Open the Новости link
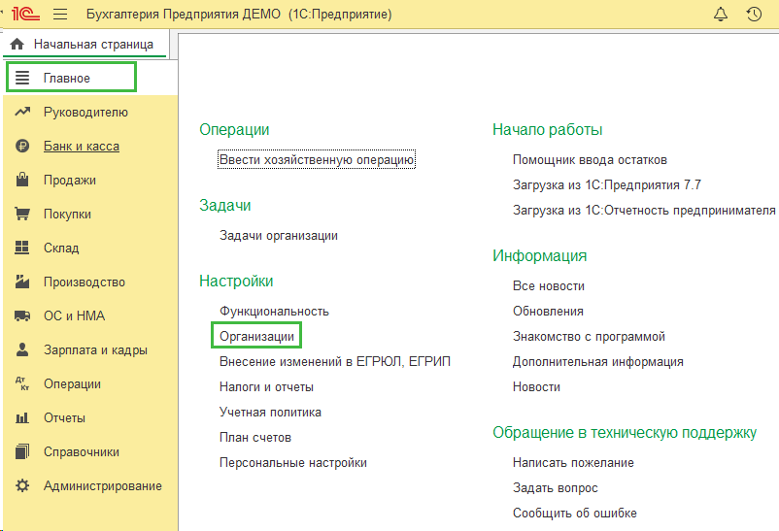Screen dimensions: 779x531 [x=536, y=387]
